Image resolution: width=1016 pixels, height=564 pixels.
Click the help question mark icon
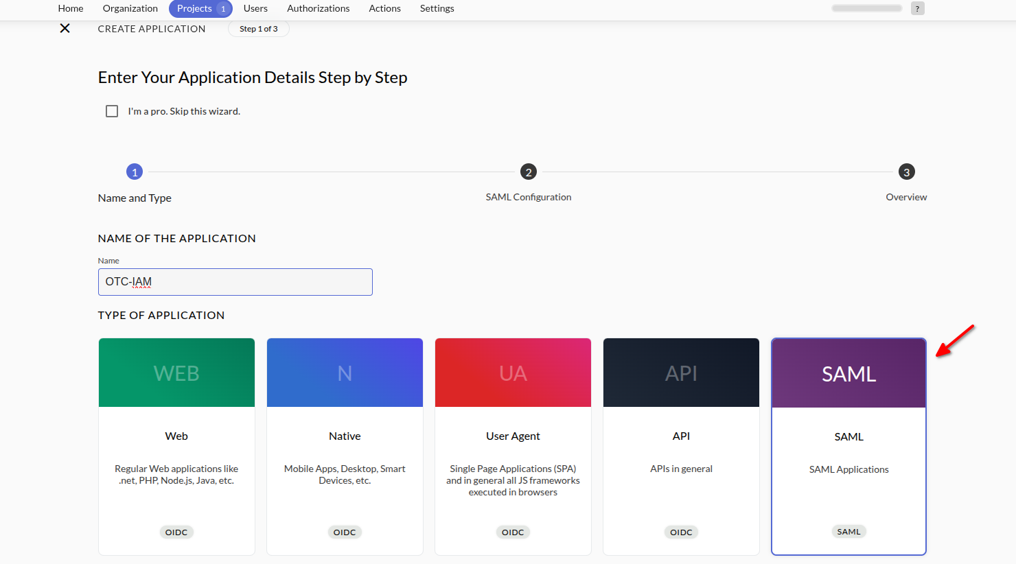[917, 8]
